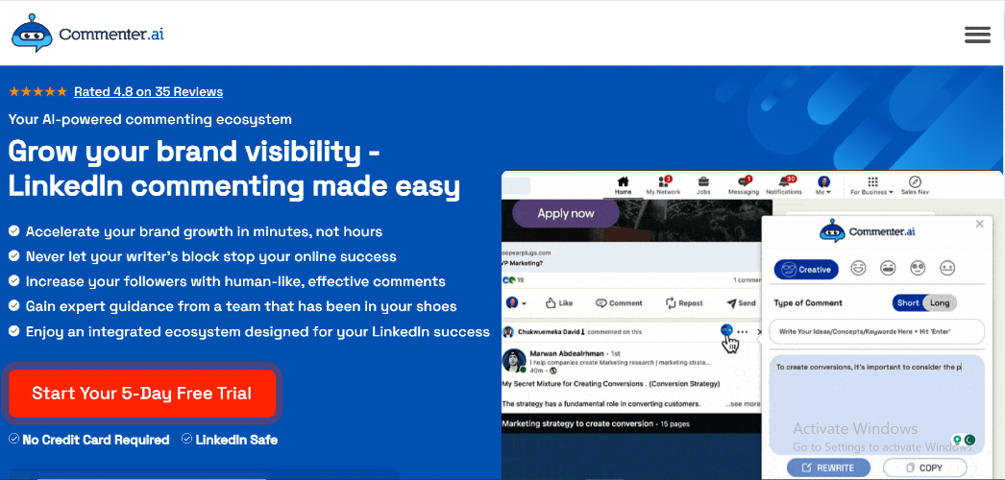
Task: Switch comment type to Long
Action: (x=941, y=302)
